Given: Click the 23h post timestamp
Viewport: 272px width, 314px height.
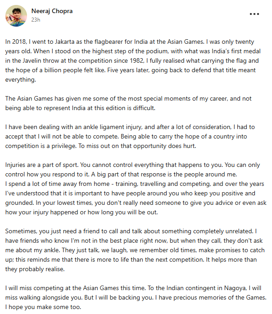Looking at the screenshot, I should (36, 20).
